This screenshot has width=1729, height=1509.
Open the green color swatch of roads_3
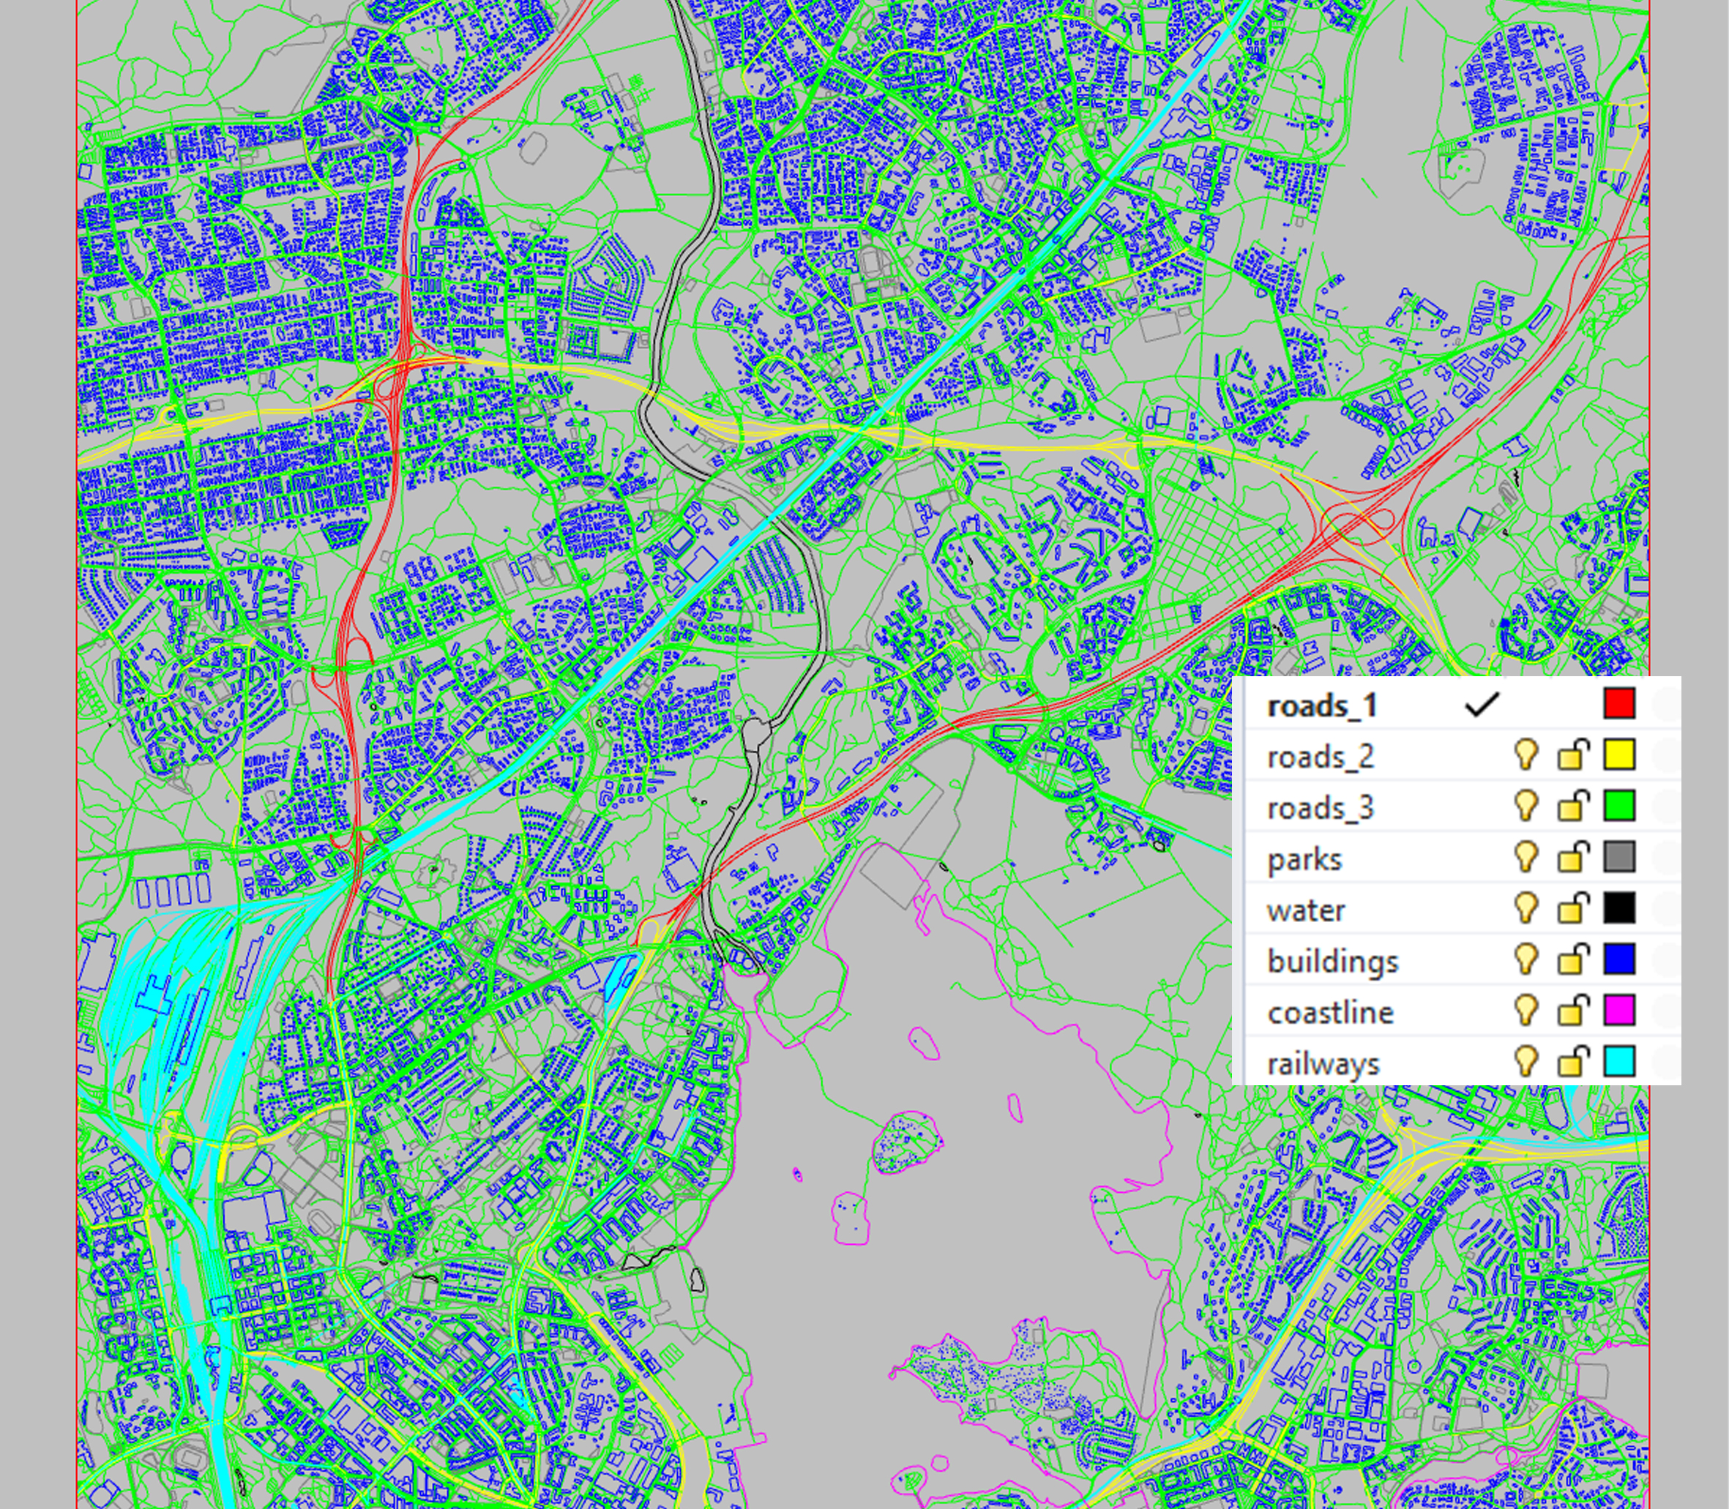[1619, 806]
